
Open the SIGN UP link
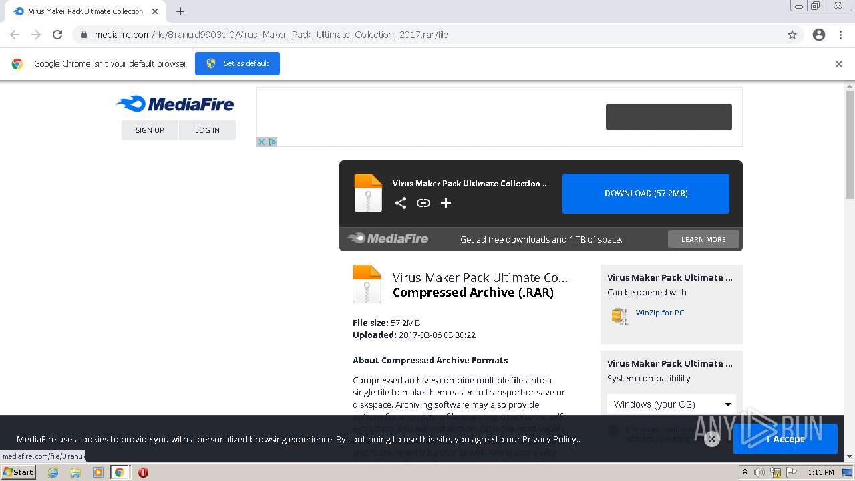150,130
